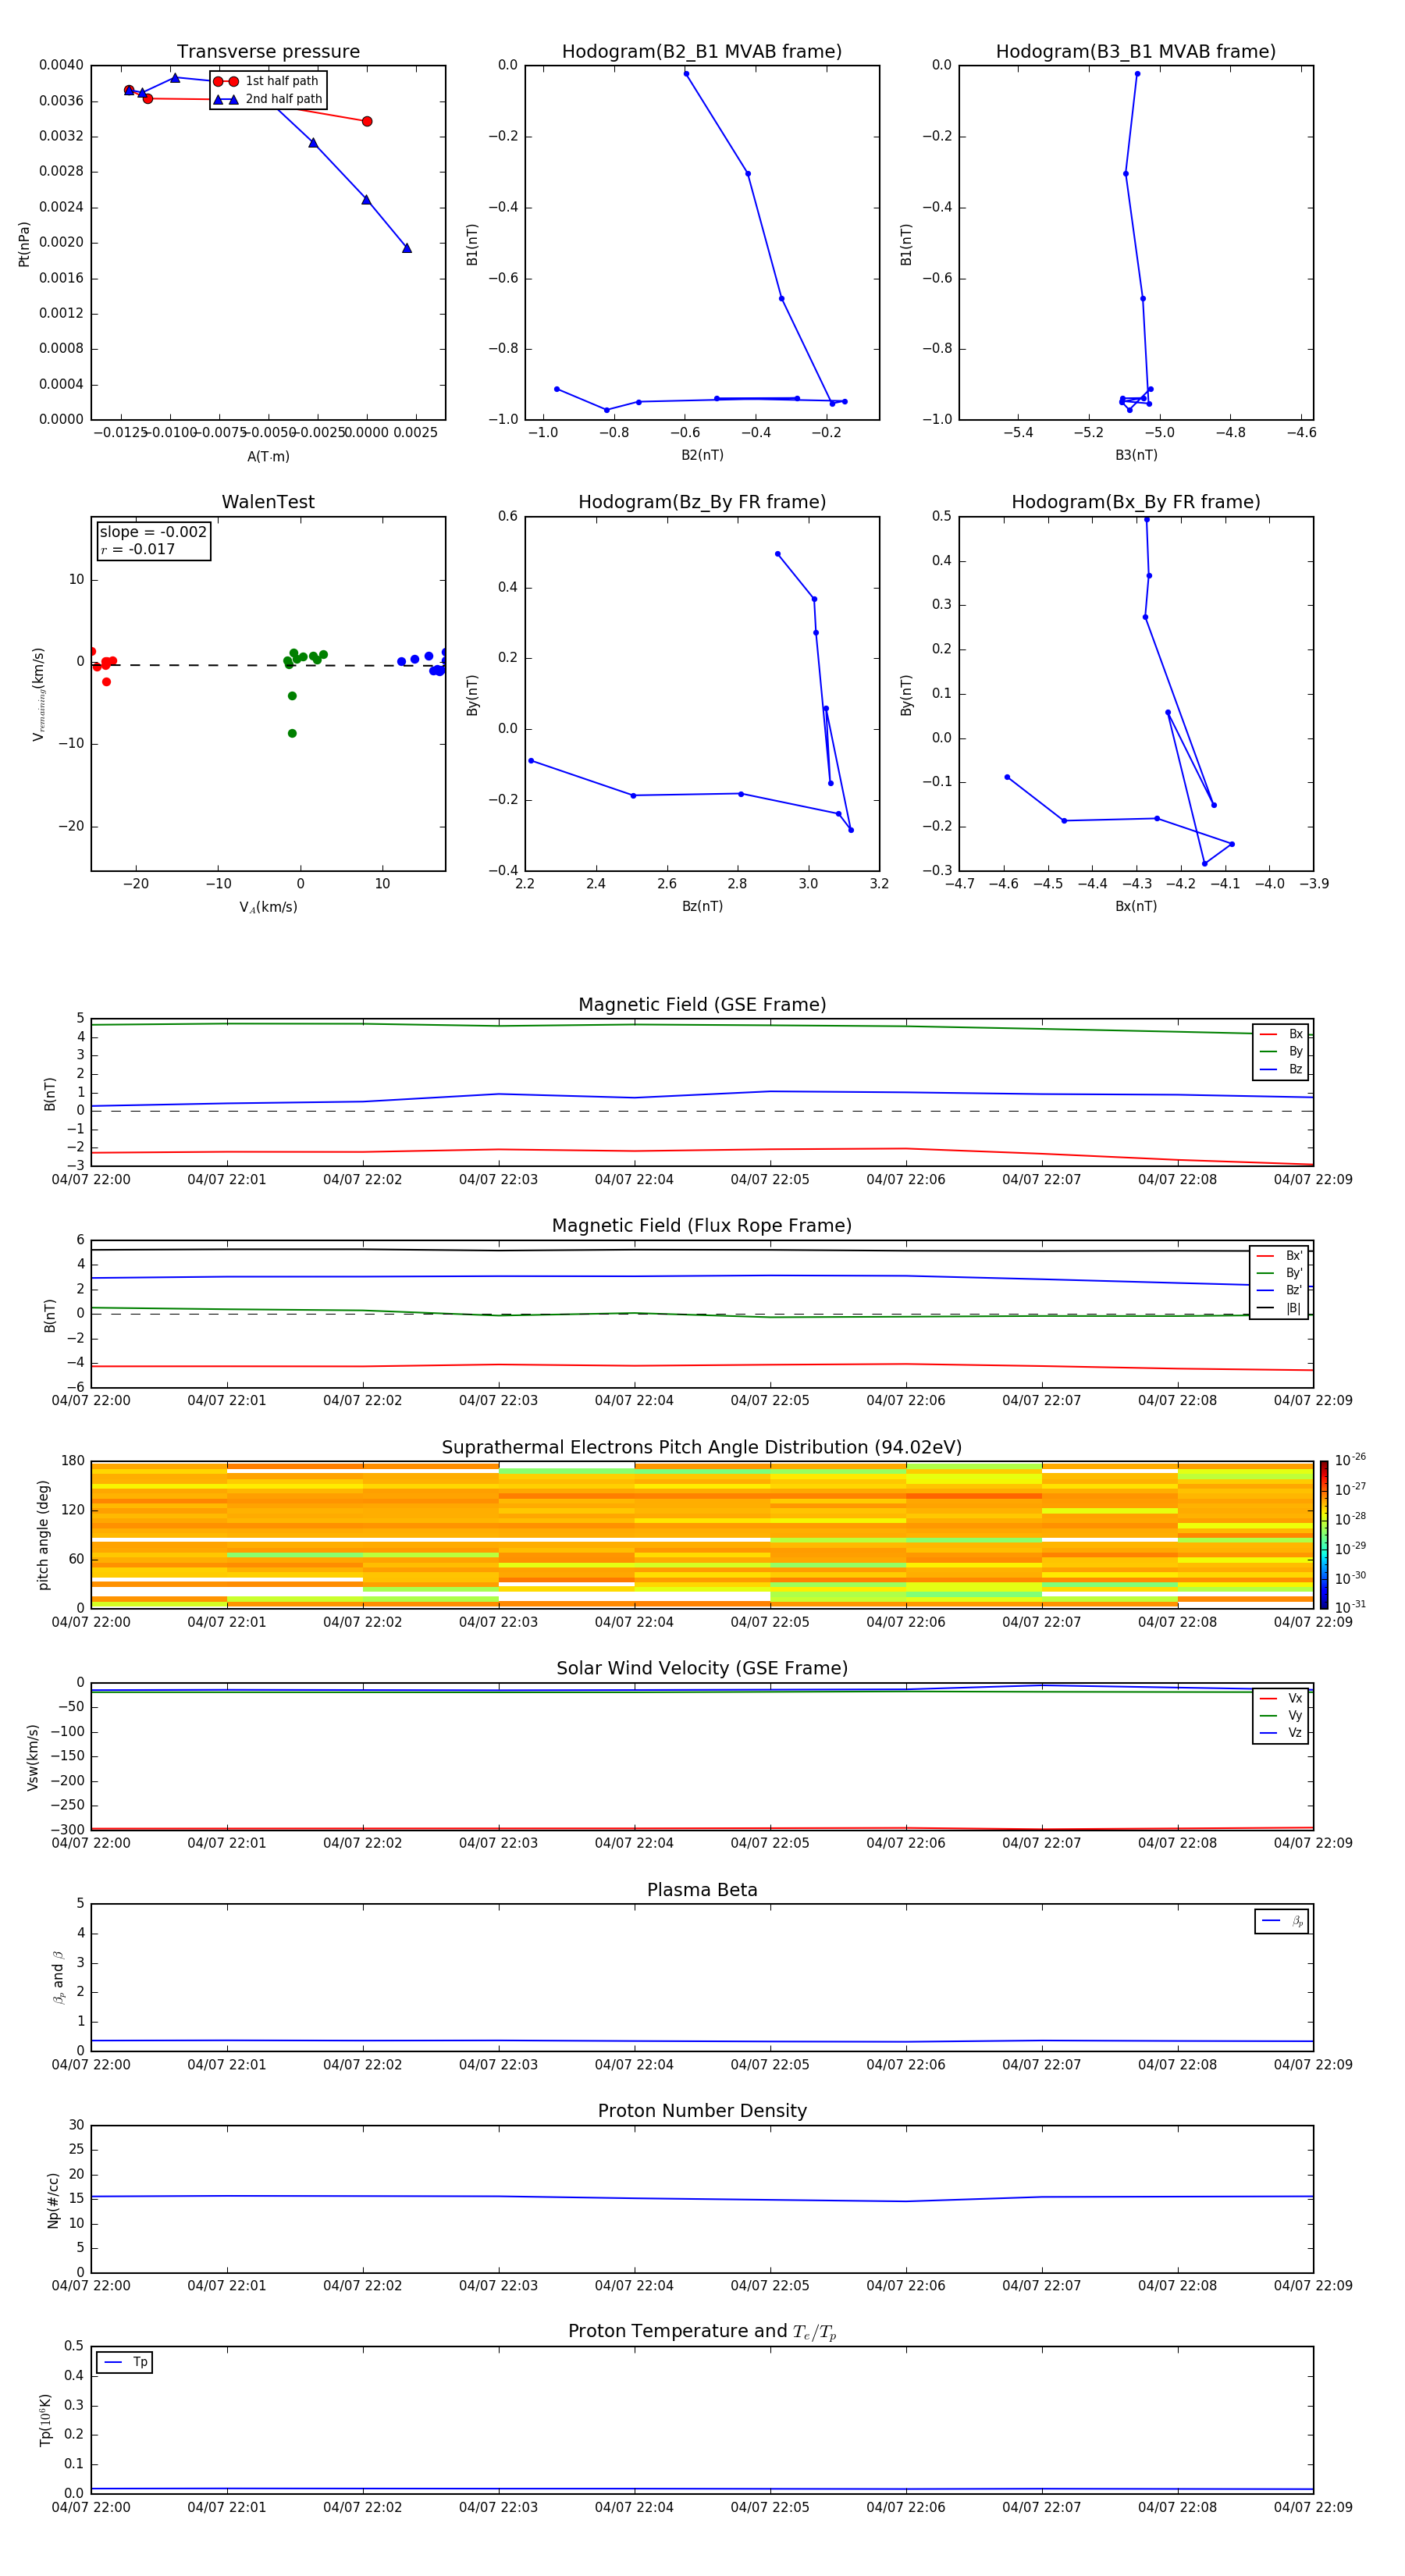
Task: Click the 'B3(nT)' x-axis label
Action: click(1136, 455)
